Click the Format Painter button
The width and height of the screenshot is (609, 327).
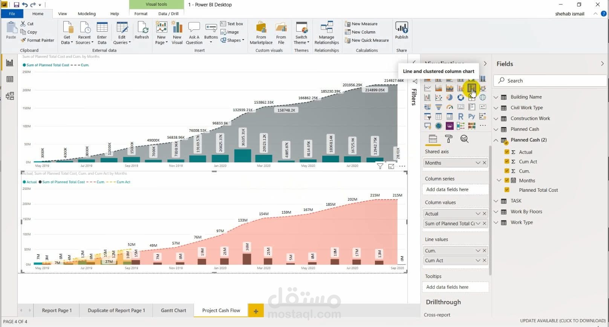[x=37, y=40]
